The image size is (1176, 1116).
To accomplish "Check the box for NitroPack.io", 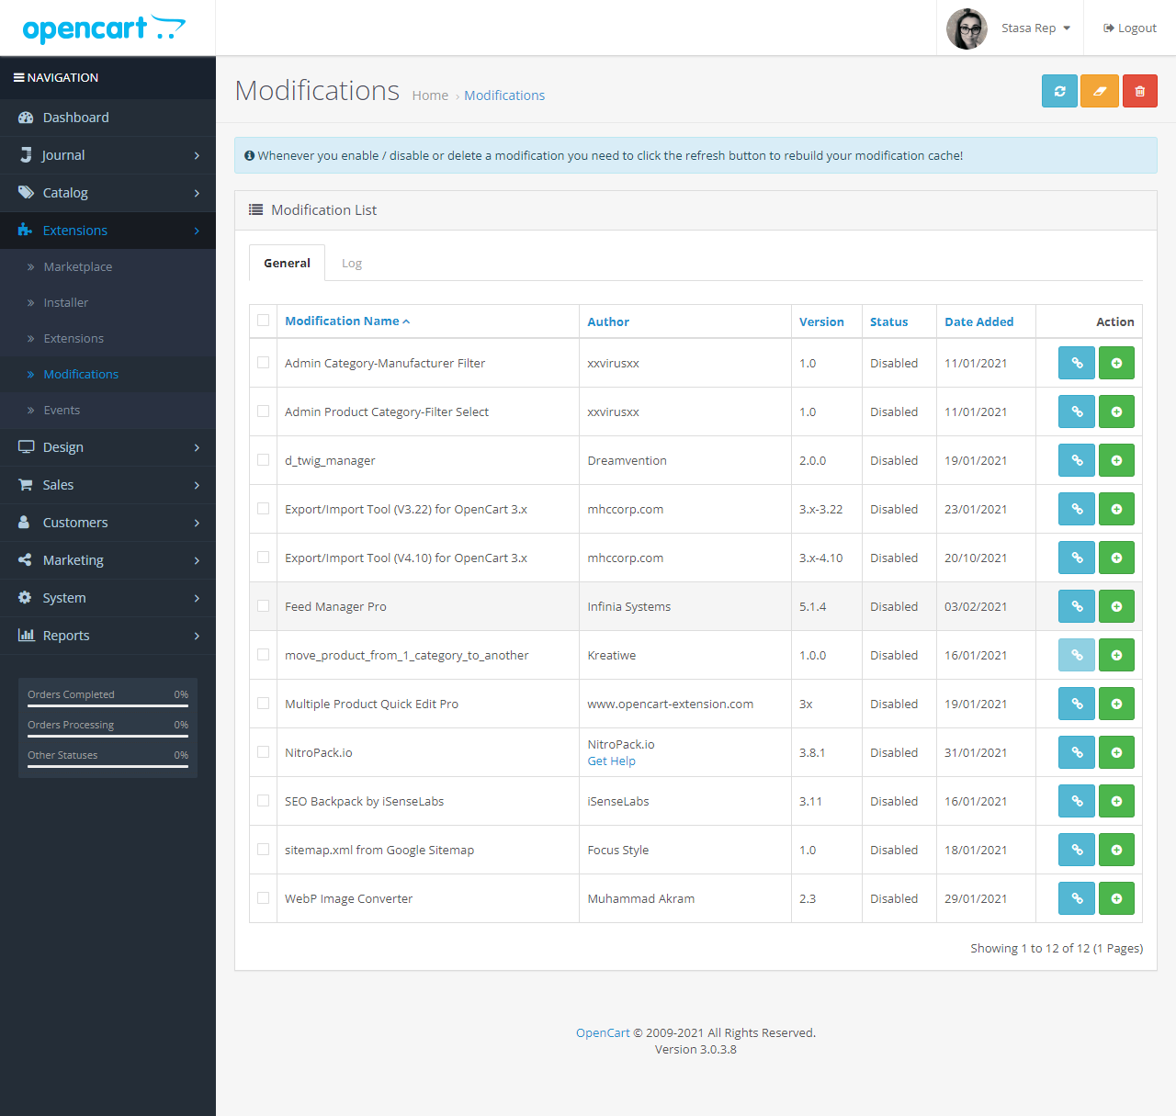I will tap(264, 752).
